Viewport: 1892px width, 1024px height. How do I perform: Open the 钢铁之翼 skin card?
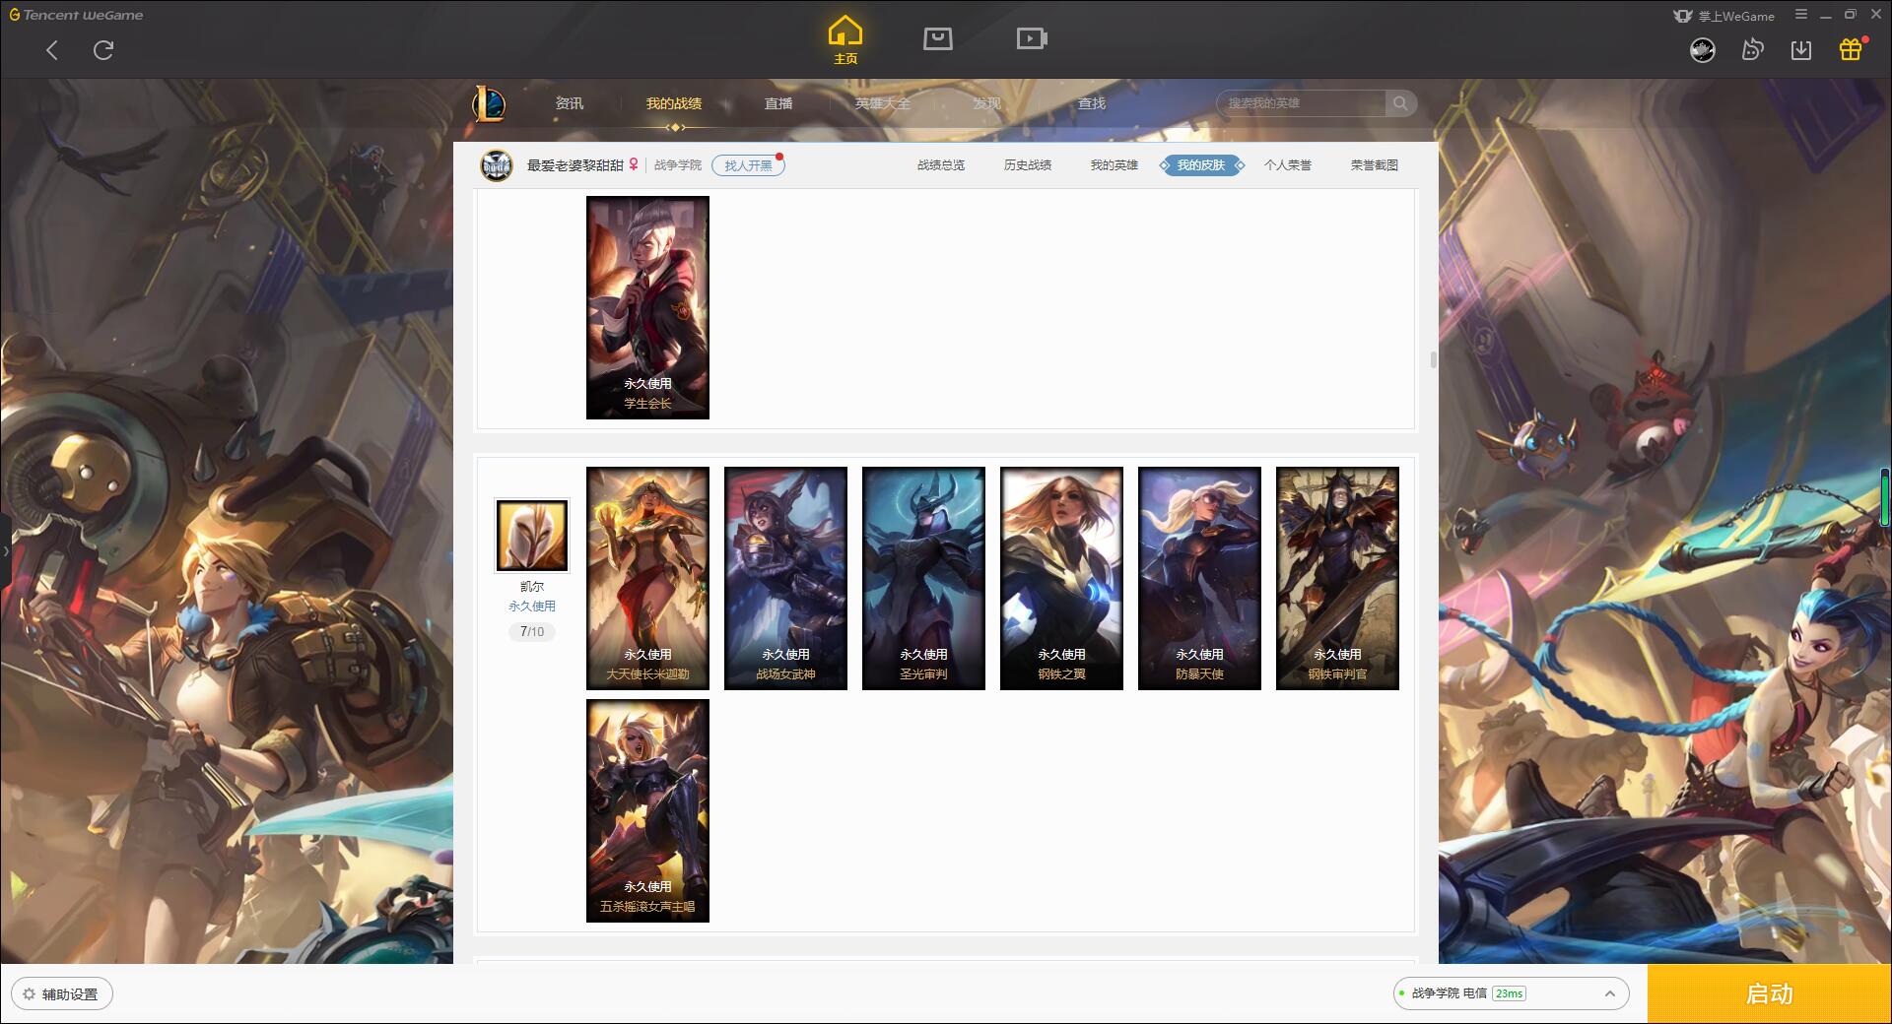[x=1061, y=578]
